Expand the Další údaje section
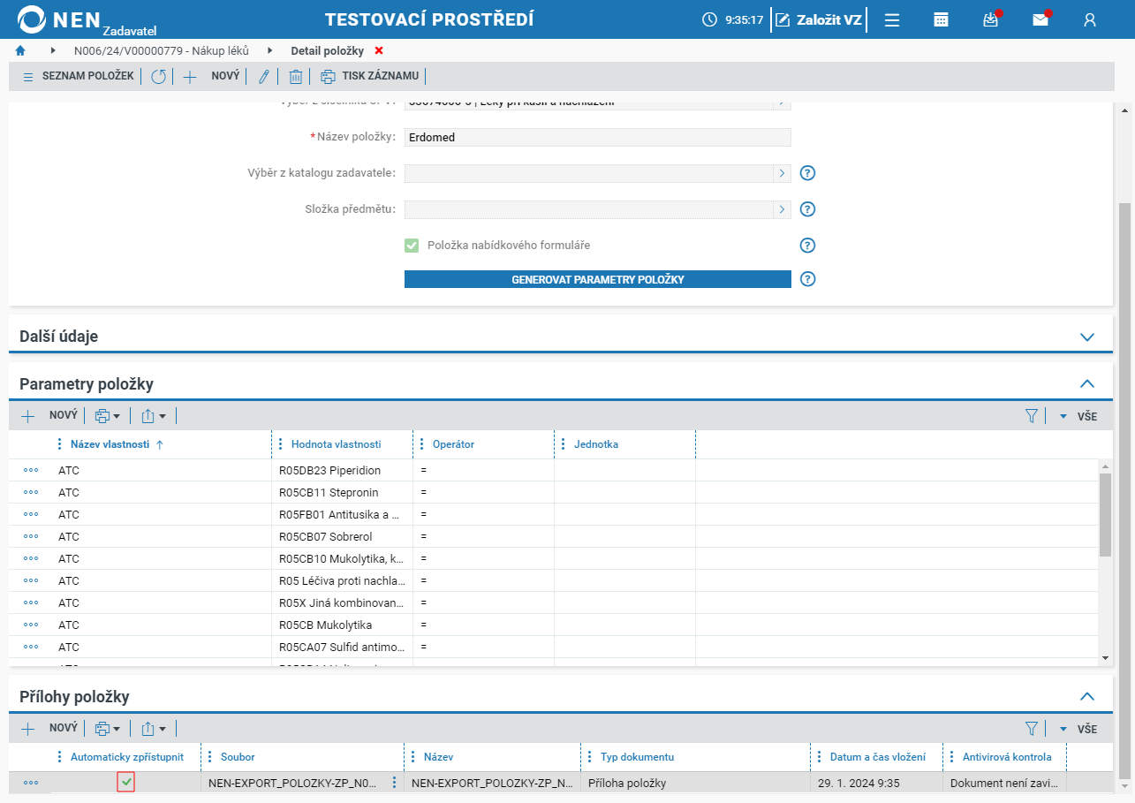This screenshot has height=803, width=1135. pos(1087,337)
